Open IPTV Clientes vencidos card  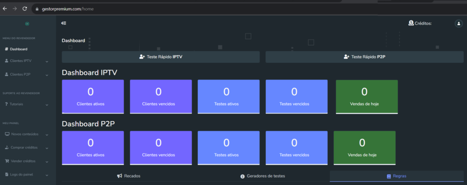click(x=161, y=97)
